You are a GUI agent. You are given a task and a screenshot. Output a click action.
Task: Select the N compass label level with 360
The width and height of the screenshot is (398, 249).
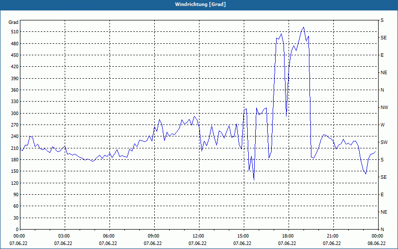point(382,90)
